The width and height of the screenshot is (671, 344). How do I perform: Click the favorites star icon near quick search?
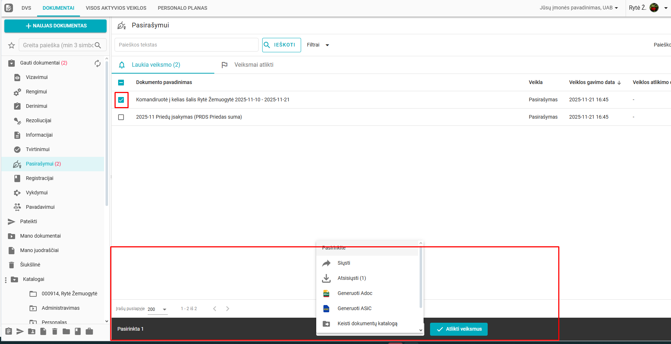tap(12, 45)
